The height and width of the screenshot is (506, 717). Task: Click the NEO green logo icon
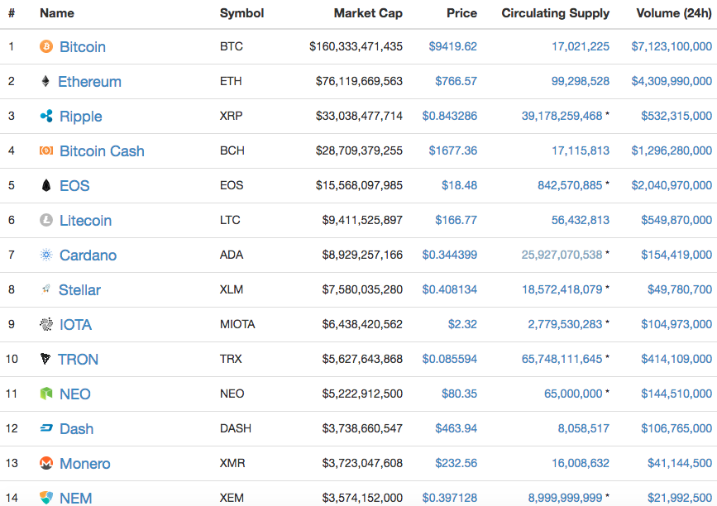[x=46, y=394]
